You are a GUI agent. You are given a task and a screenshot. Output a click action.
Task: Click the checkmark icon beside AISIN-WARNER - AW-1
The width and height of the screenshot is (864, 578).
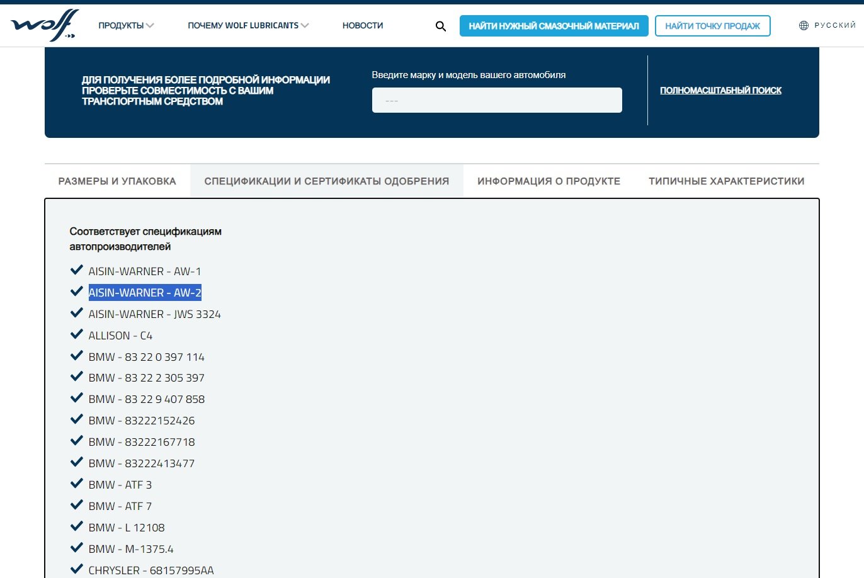pos(77,270)
